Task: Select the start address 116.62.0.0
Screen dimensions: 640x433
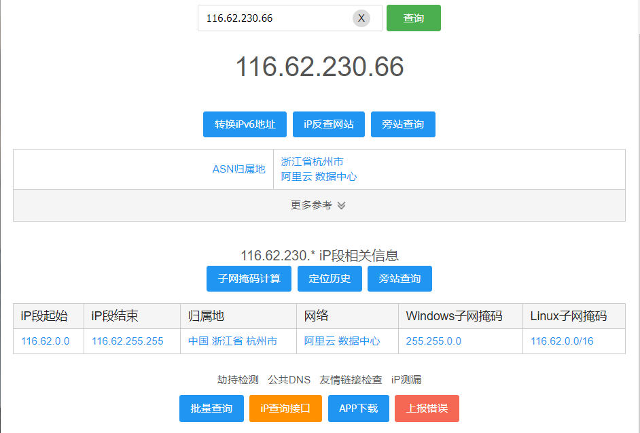Action: tap(46, 341)
